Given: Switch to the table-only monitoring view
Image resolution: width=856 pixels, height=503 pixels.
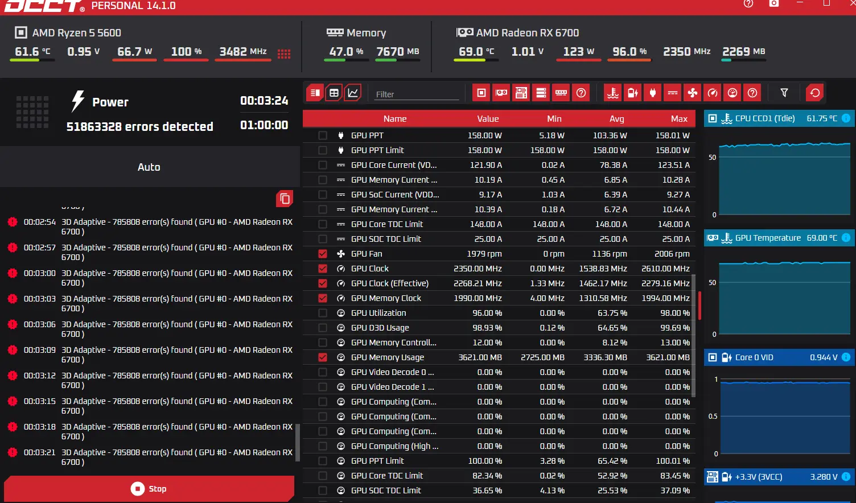Looking at the screenshot, I should [x=334, y=93].
